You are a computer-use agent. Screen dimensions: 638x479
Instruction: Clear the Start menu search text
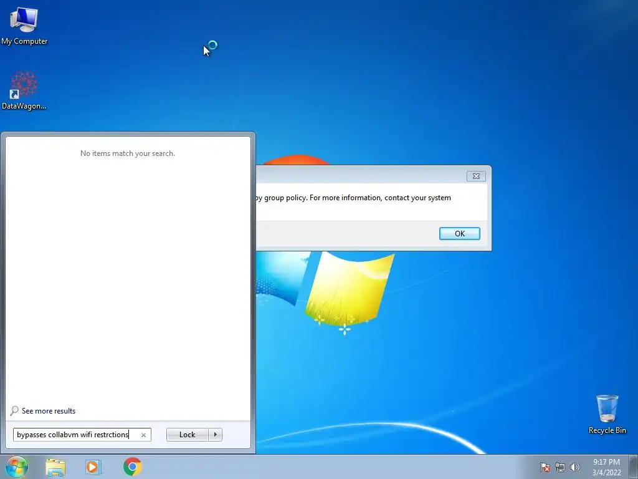click(x=143, y=435)
